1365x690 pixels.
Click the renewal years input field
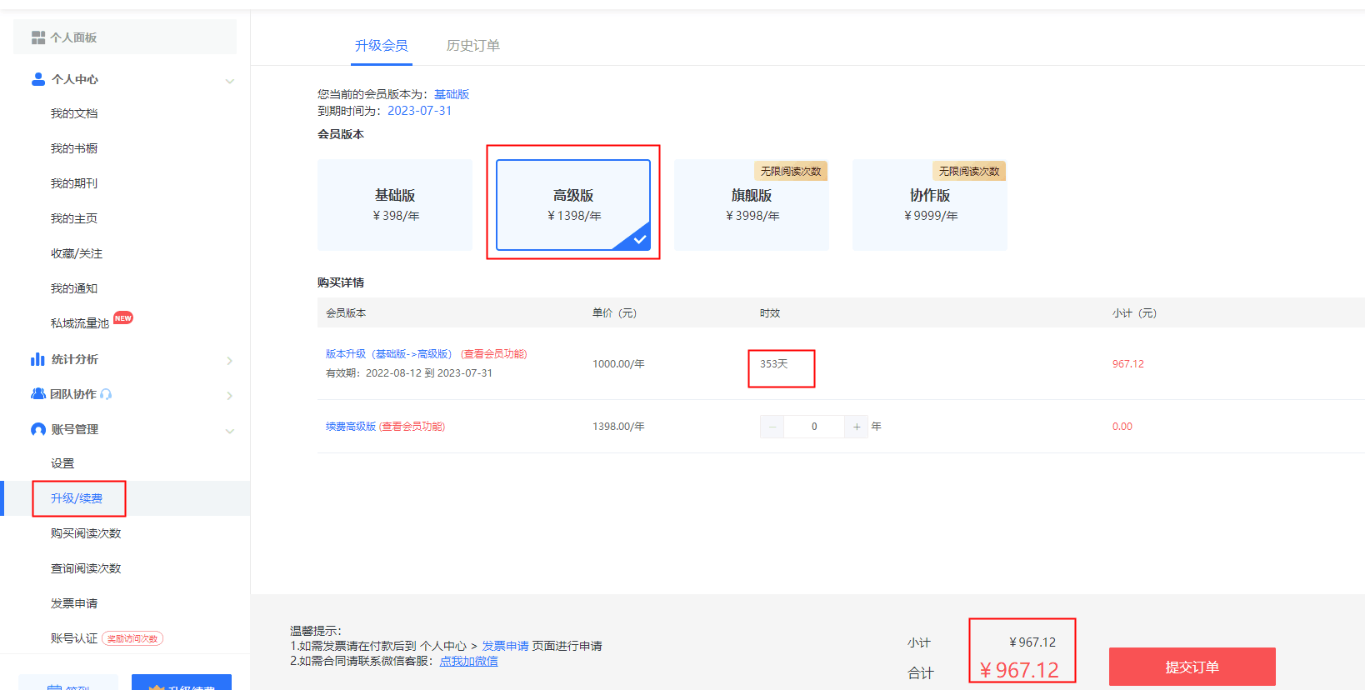pos(814,427)
